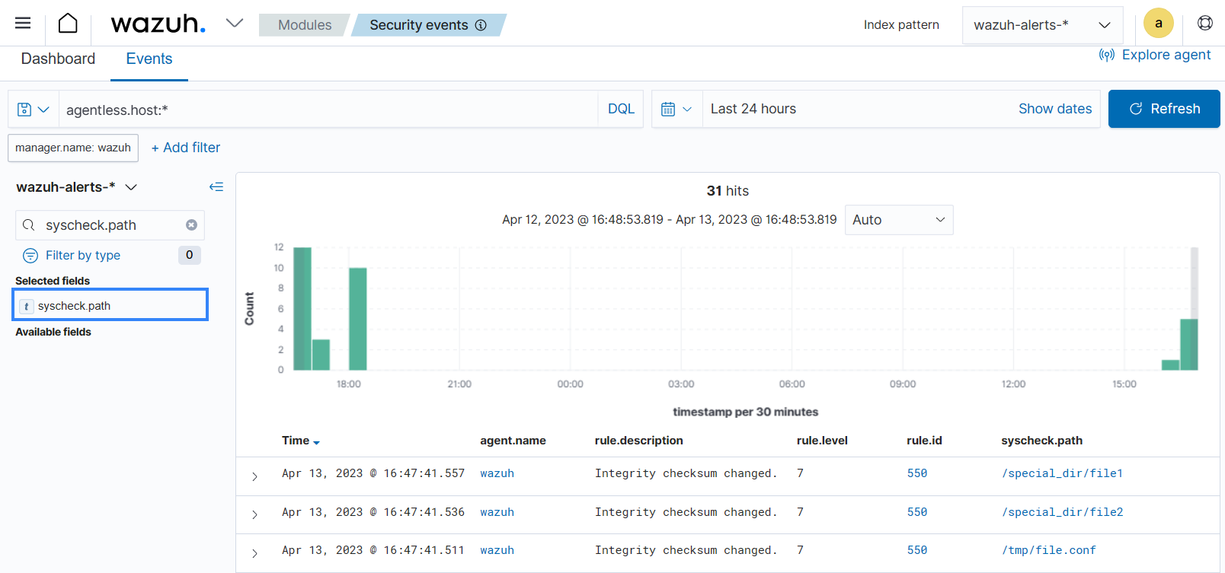The image size is (1225, 573).
Task: Open wazuh agent link in 16:47:41.557 row
Action: pyautogui.click(x=497, y=473)
